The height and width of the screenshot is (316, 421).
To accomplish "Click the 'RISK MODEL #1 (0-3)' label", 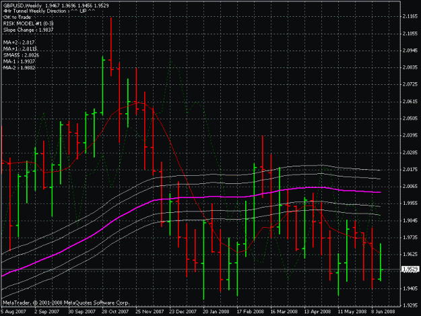I will pyautogui.click(x=28, y=24).
